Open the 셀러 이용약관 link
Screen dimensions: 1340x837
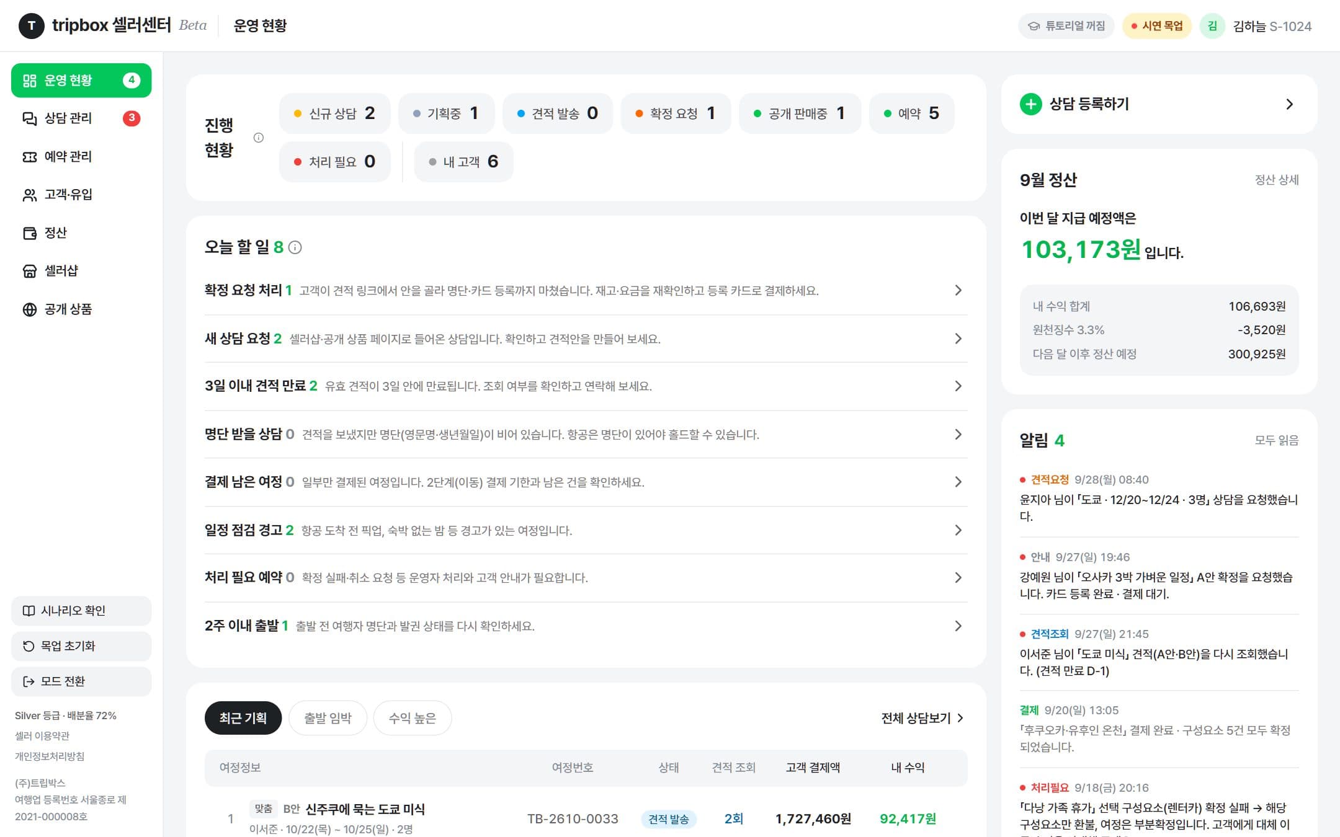pos(42,736)
